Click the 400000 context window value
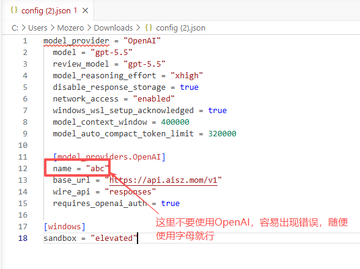Viewport: 360px width, 269px height. 175,122
